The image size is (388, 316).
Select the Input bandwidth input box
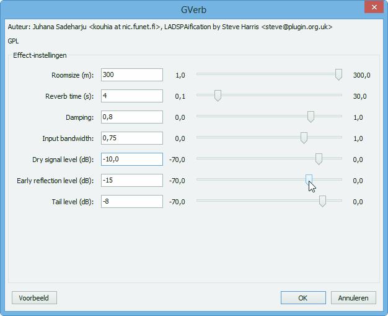pos(131,138)
